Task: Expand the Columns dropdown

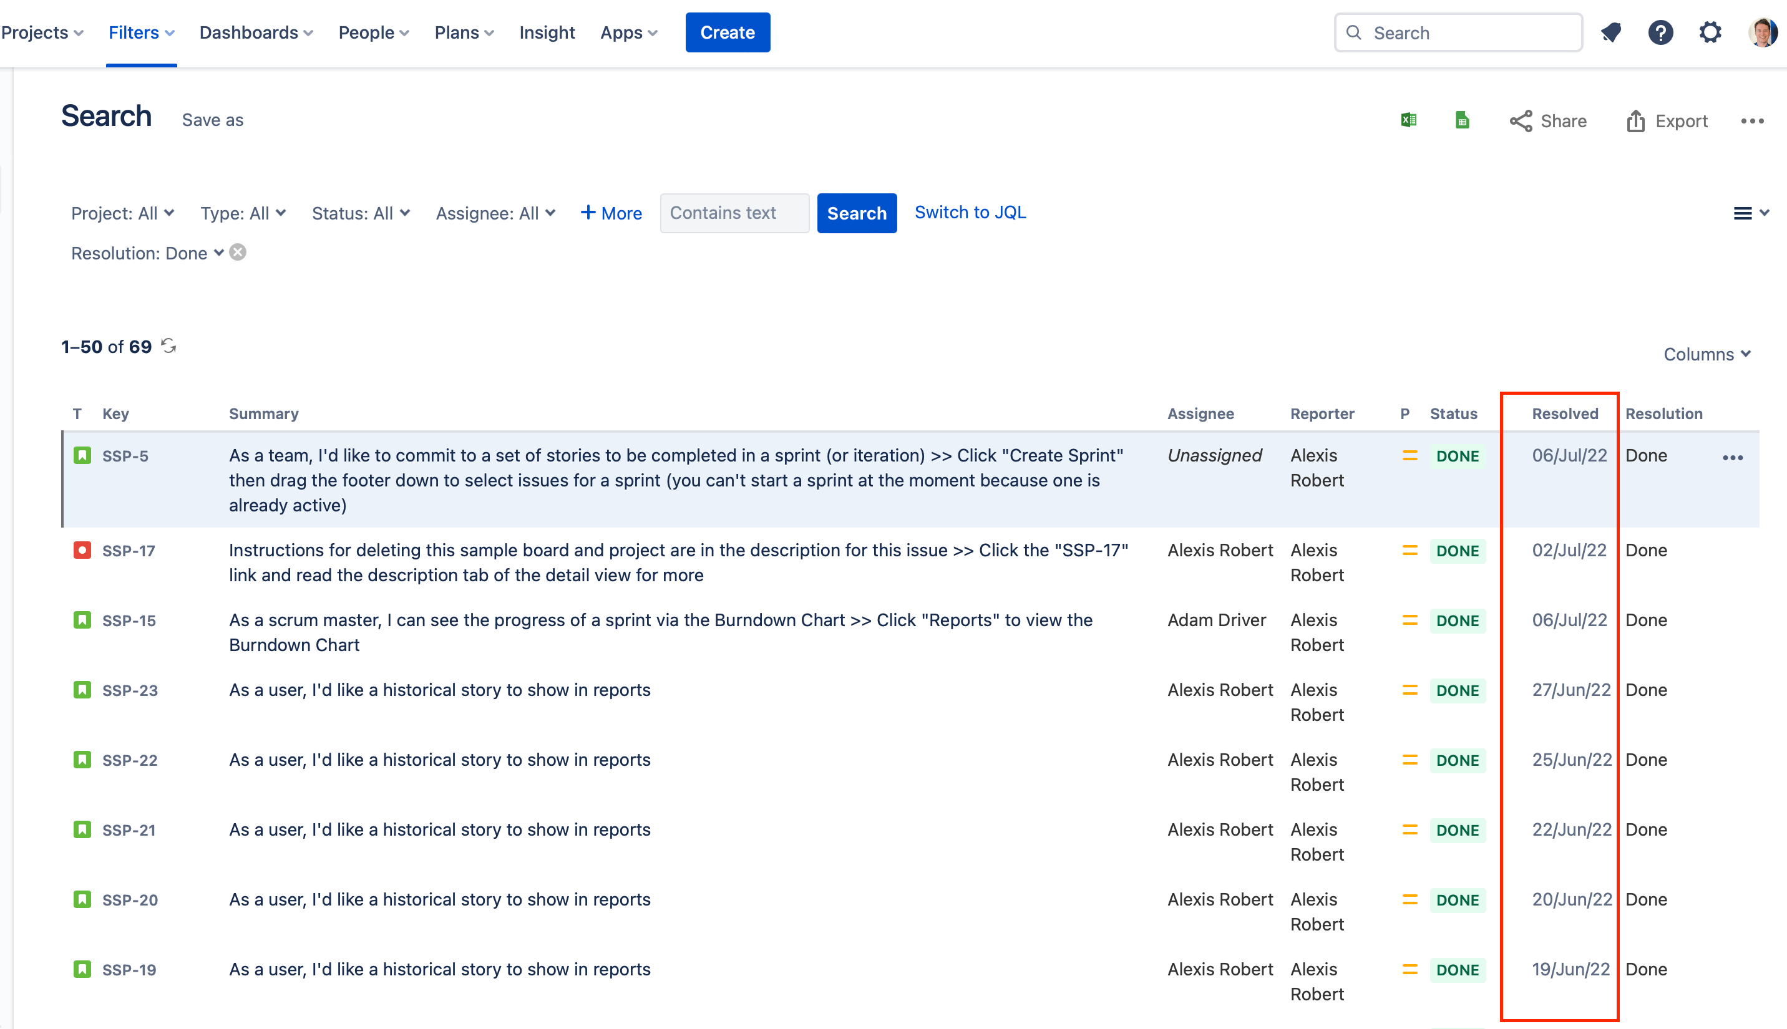Action: [x=1707, y=354]
